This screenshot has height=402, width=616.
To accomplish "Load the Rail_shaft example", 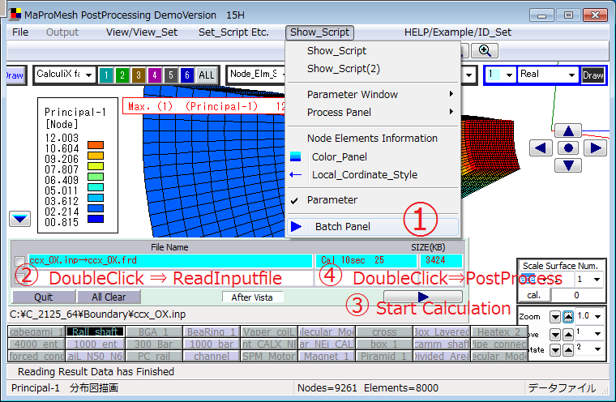I will coord(95,332).
